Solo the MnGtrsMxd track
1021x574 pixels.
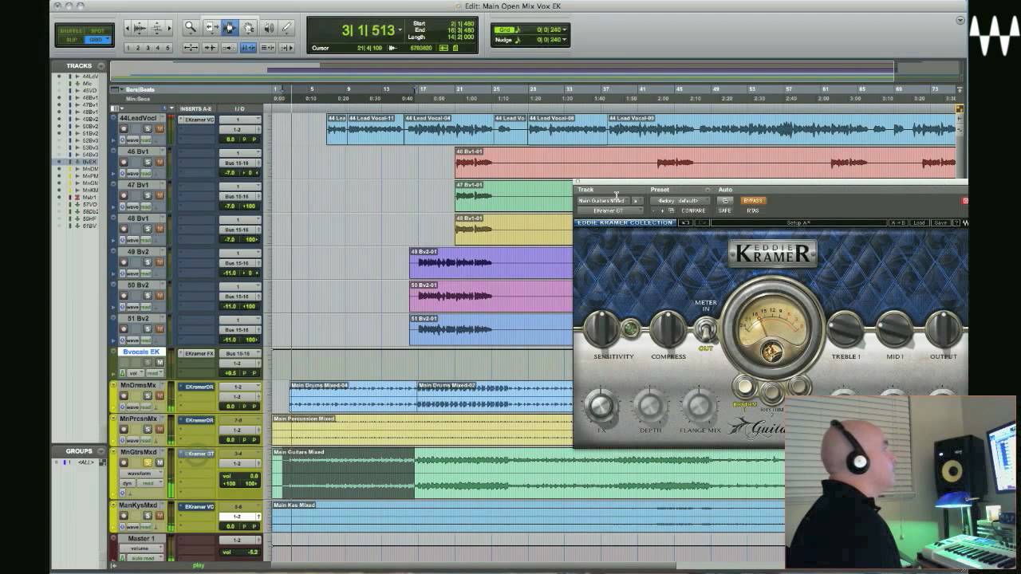click(148, 463)
